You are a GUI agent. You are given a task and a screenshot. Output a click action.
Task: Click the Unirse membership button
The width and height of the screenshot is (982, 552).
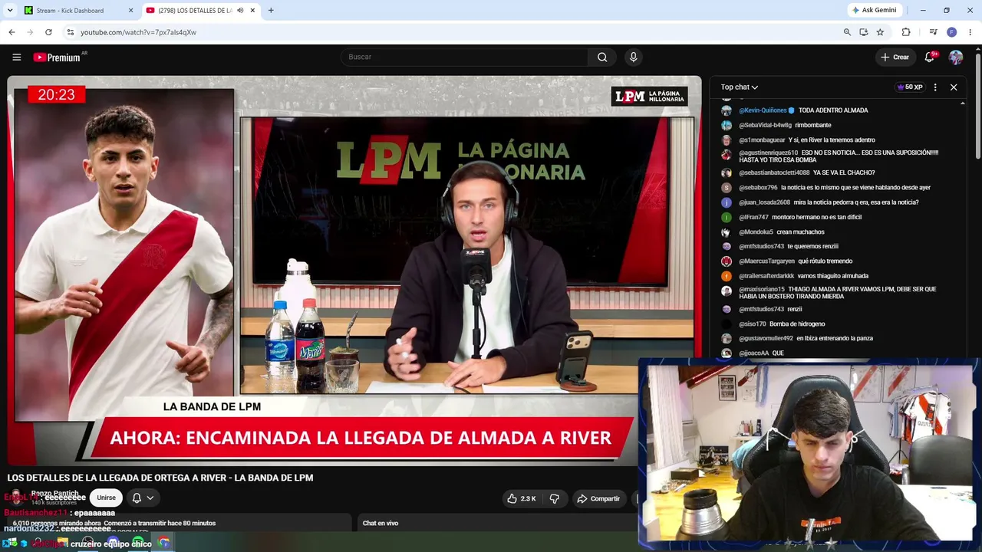pyautogui.click(x=106, y=498)
